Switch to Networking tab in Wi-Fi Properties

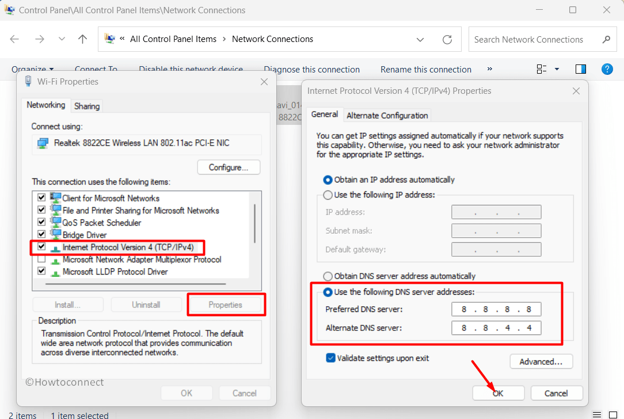tap(46, 105)
